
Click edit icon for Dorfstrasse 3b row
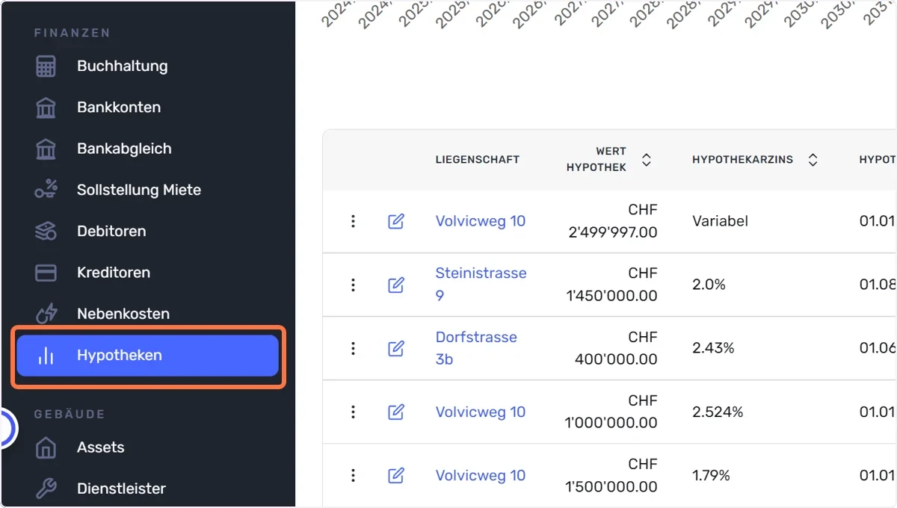(396, 348)
